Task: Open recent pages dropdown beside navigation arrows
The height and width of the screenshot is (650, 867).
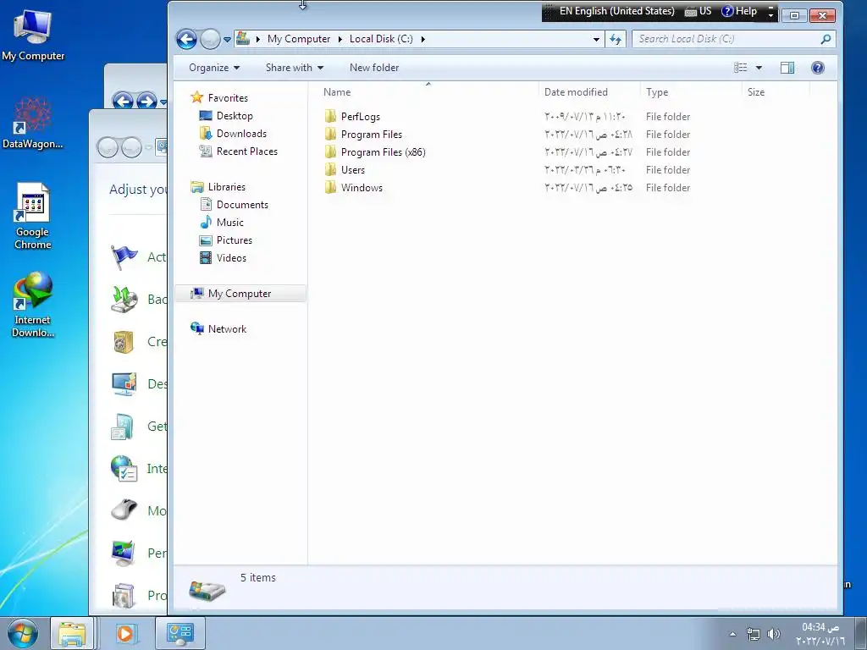Action: (227, 40)
